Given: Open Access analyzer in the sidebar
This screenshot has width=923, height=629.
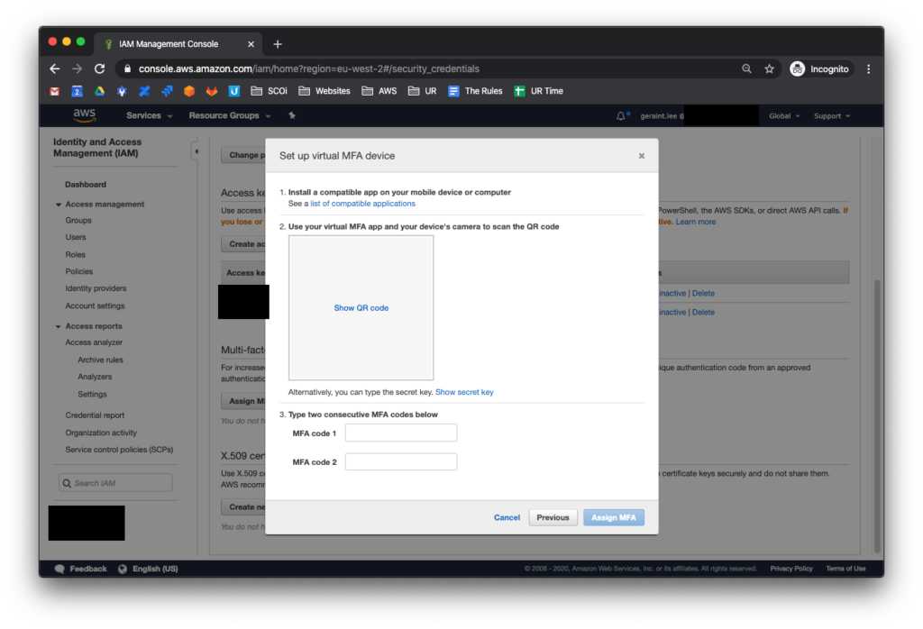Looking at the screenshot, I should [94, 342].
